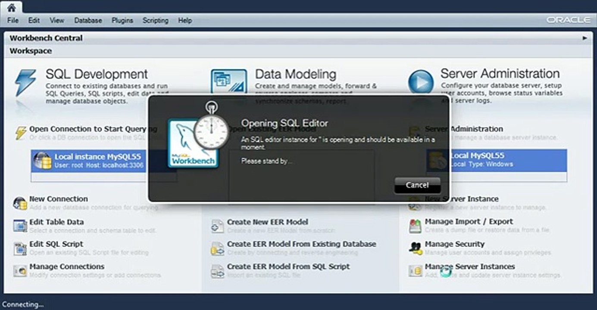
Task: Open Create EER Model From Existing Database
Action: click(x=302, y=244)
